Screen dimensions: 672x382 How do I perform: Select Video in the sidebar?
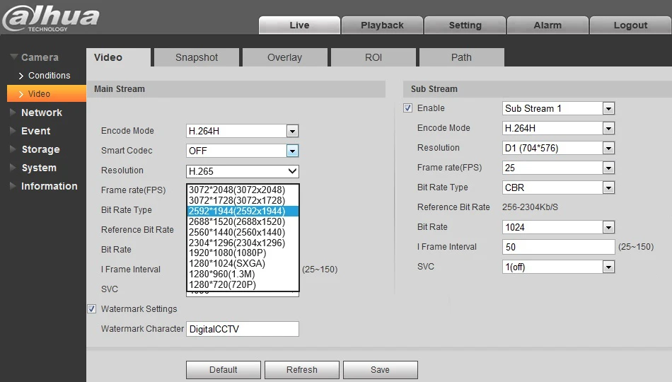[x=47, y=93]
